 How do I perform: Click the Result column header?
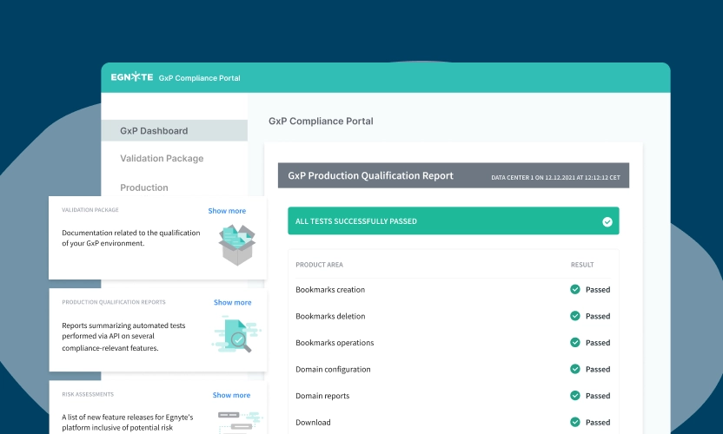coord(582,265)
